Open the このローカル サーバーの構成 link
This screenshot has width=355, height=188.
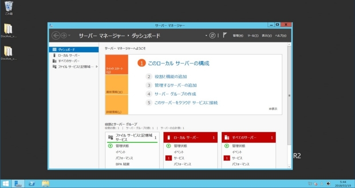pyautogui.click(x=178, y=63)
